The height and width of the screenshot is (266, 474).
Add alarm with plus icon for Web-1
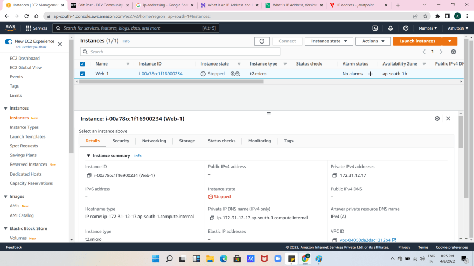pos(370,74)
